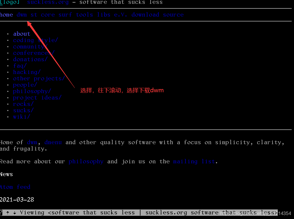Open the rocks/ link
The image size is (294, 219).
coord(24,104)
